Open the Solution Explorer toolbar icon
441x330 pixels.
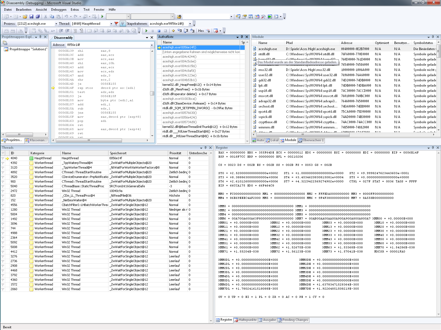(x=238, y=16)
